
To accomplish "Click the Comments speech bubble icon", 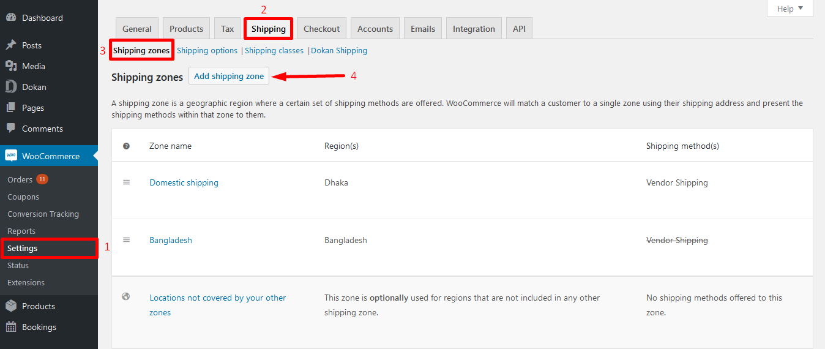I will [11, 129].
